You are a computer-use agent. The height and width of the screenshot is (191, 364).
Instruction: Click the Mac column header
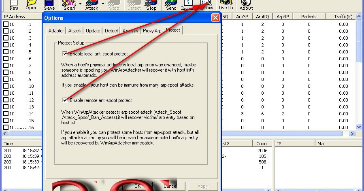click(339, 144)
